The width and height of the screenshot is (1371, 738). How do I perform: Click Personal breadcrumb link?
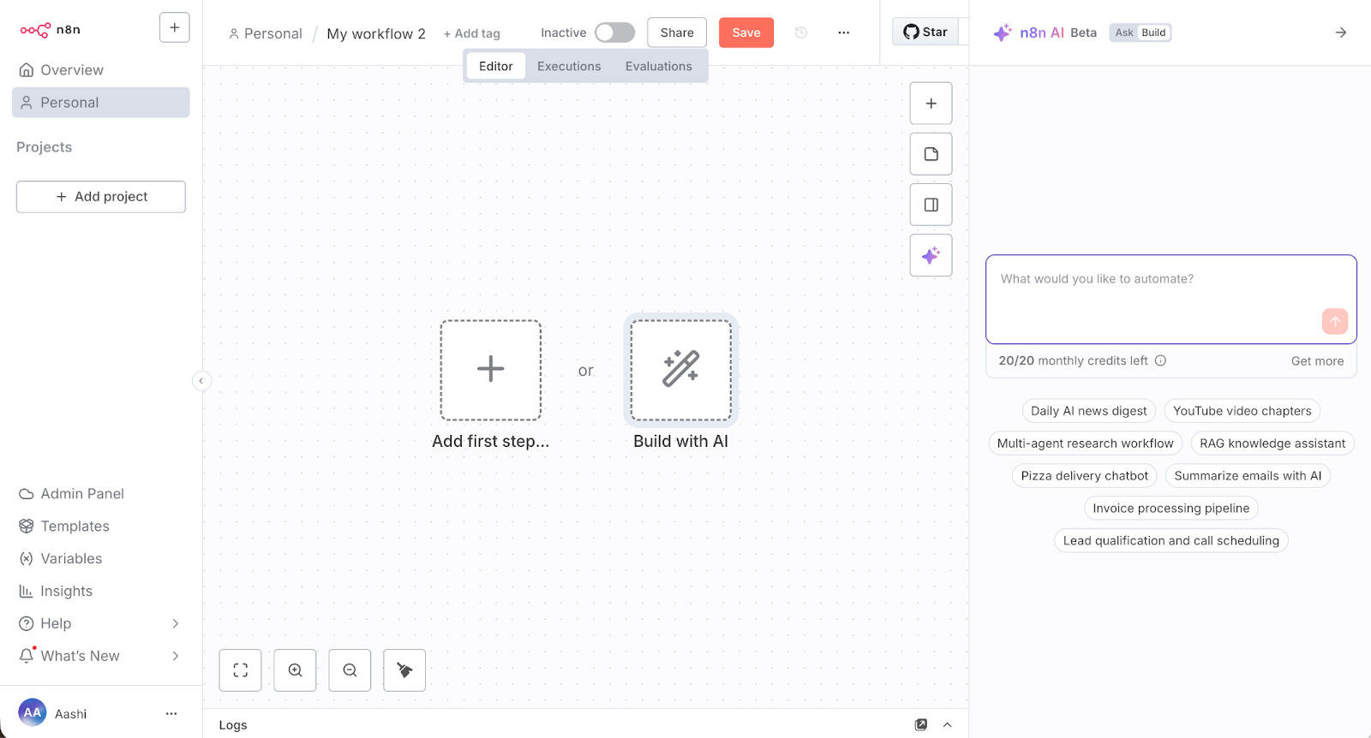click(x=266, y=33)
